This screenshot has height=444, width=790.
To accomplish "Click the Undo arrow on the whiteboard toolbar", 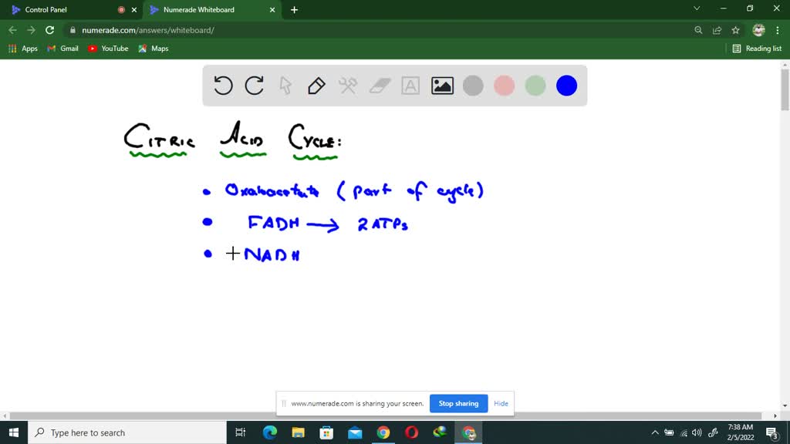I will [223, 86].
